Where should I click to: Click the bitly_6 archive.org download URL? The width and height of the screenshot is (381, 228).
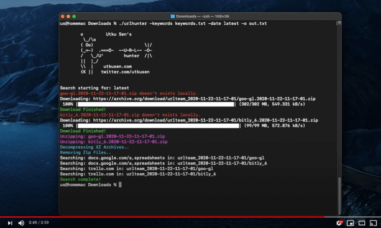point(206,120)
